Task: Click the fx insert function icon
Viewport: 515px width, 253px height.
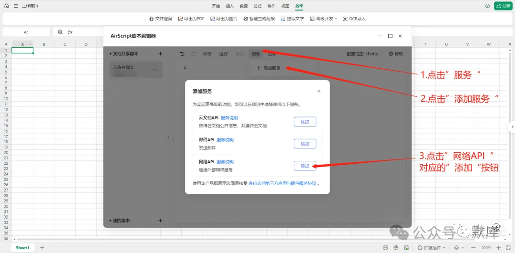Action: pos(70,32)
